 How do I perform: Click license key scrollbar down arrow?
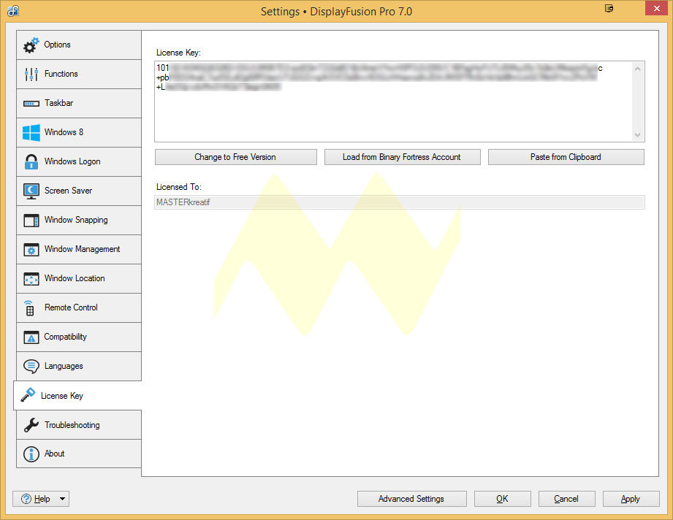point(638,134)
